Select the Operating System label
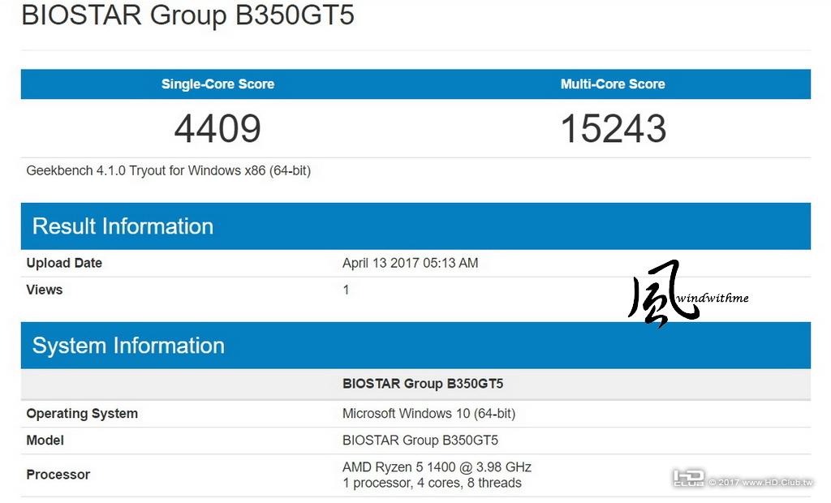 82,414
